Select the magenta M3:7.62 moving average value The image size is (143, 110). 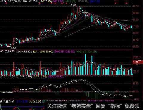(58, 1)
